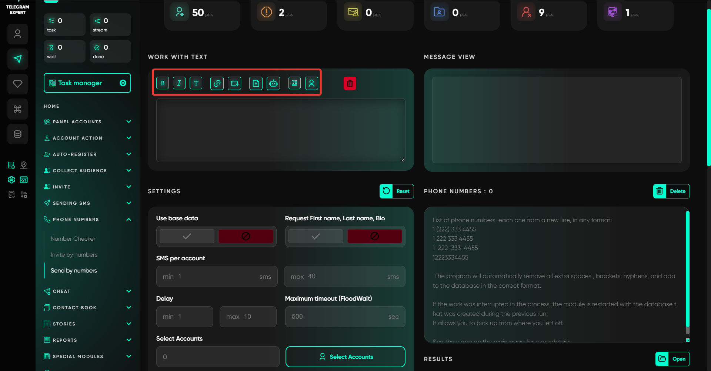Toggle bold formatting in text toolbar
The width and height of the screenshot is (711, 371).
point(162,83)
